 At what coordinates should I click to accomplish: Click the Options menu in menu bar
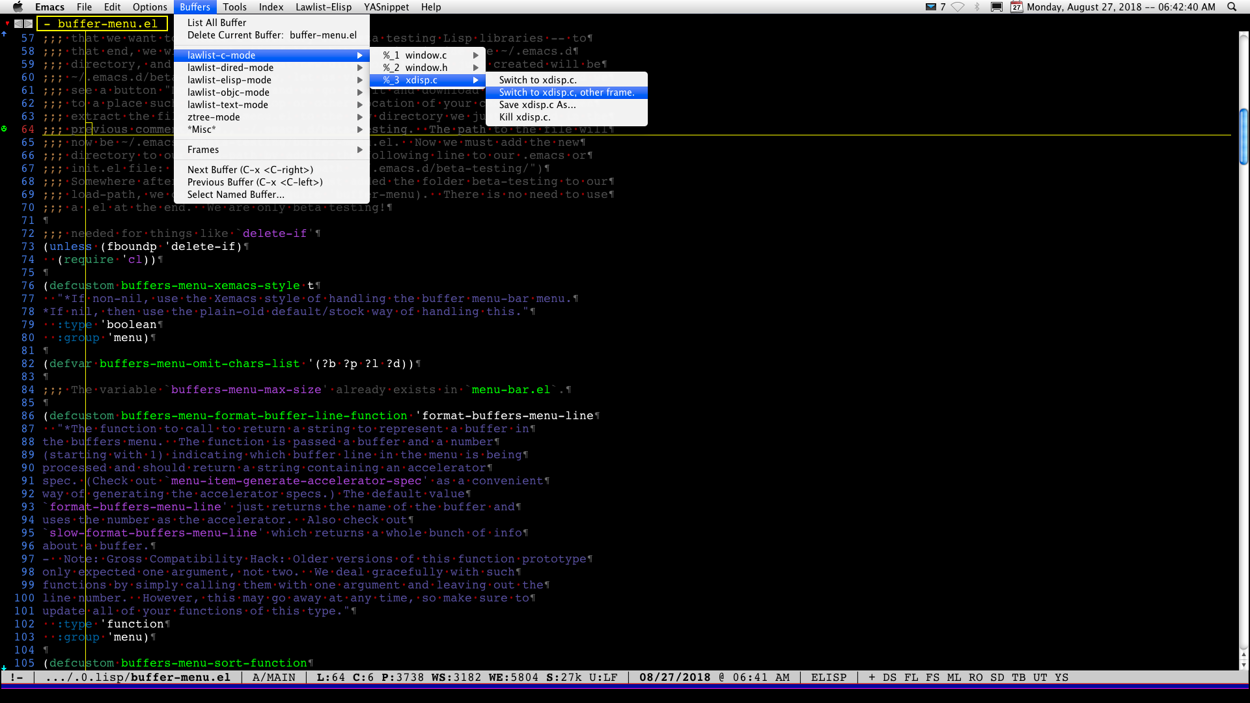tap(150, 7)
